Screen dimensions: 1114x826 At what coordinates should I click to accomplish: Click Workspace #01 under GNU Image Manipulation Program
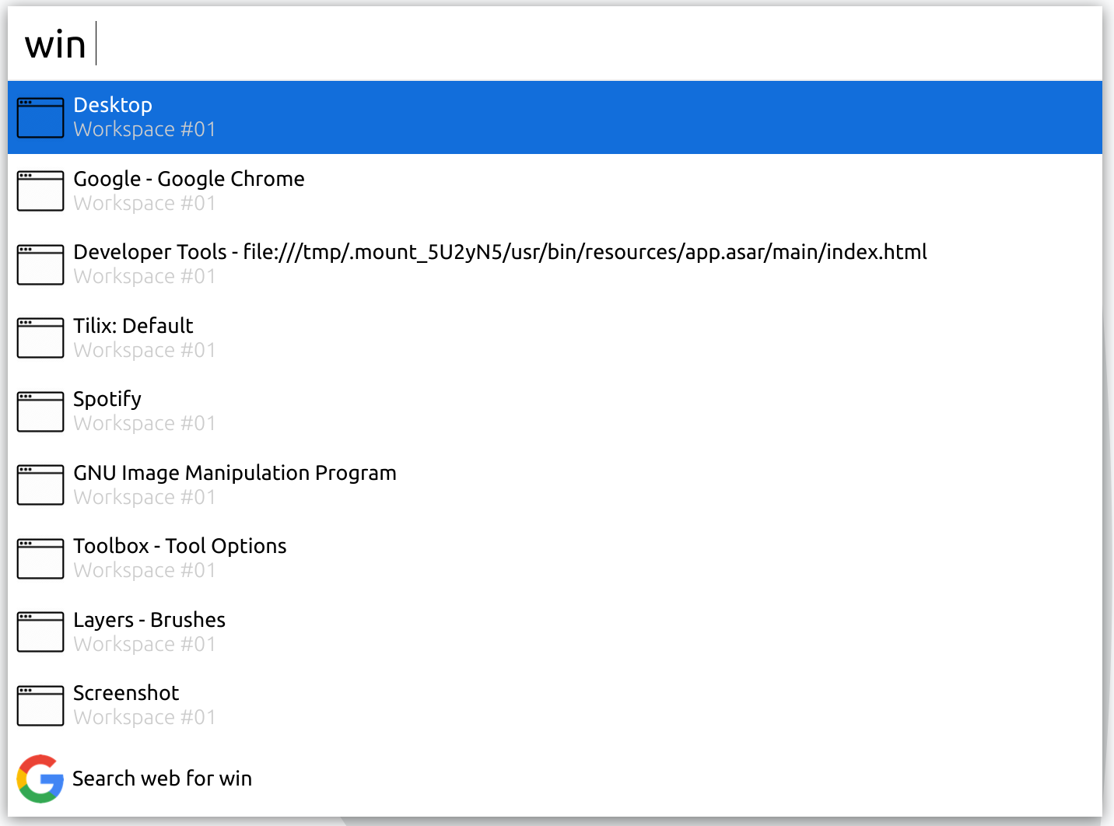point(145,498)
